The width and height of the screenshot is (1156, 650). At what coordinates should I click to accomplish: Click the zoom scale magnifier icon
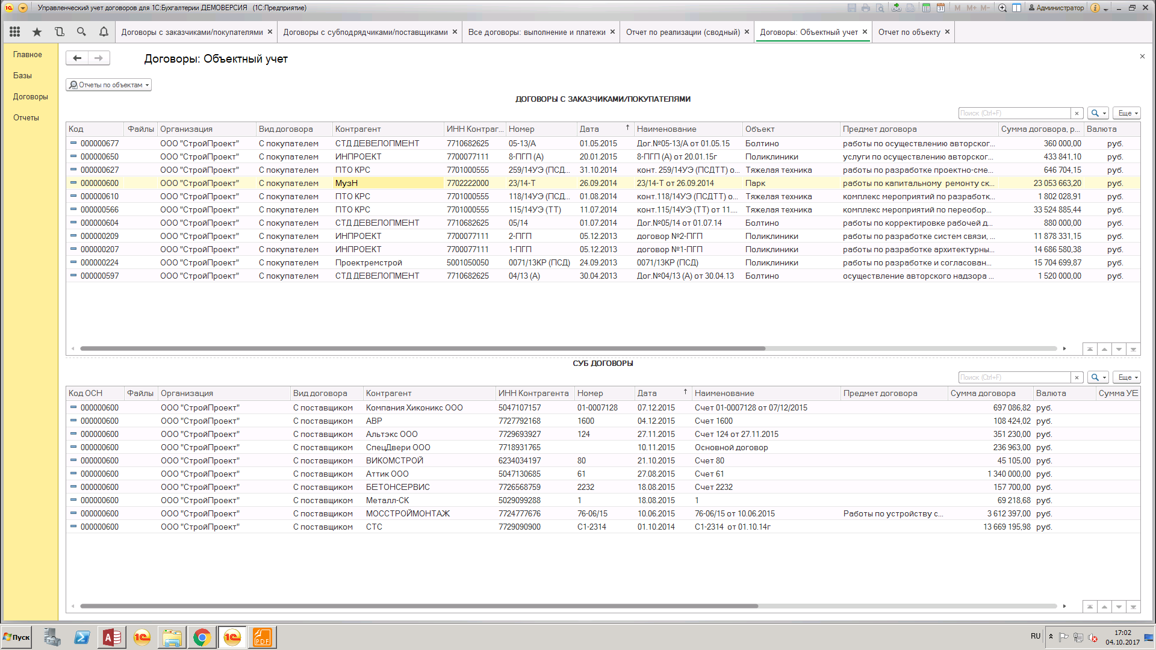[x=1002, y=8]
